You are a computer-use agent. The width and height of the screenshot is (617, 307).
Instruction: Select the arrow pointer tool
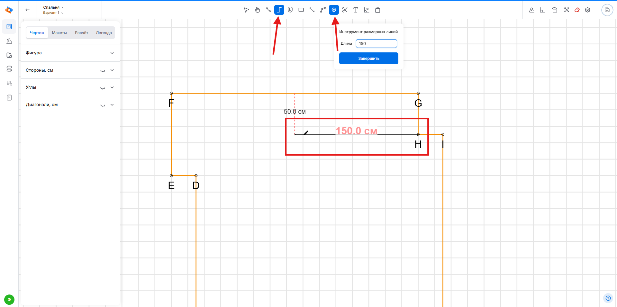(x=246, y=10)
